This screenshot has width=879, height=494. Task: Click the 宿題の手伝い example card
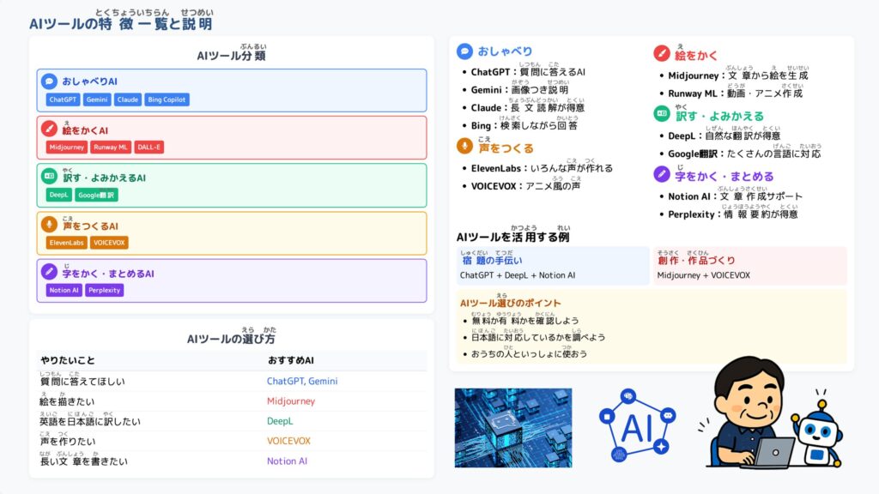point(552,266)
